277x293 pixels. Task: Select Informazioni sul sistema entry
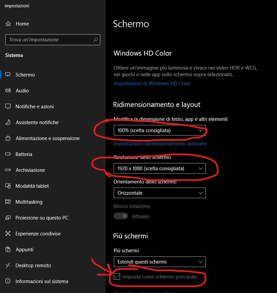pos(42,281)
